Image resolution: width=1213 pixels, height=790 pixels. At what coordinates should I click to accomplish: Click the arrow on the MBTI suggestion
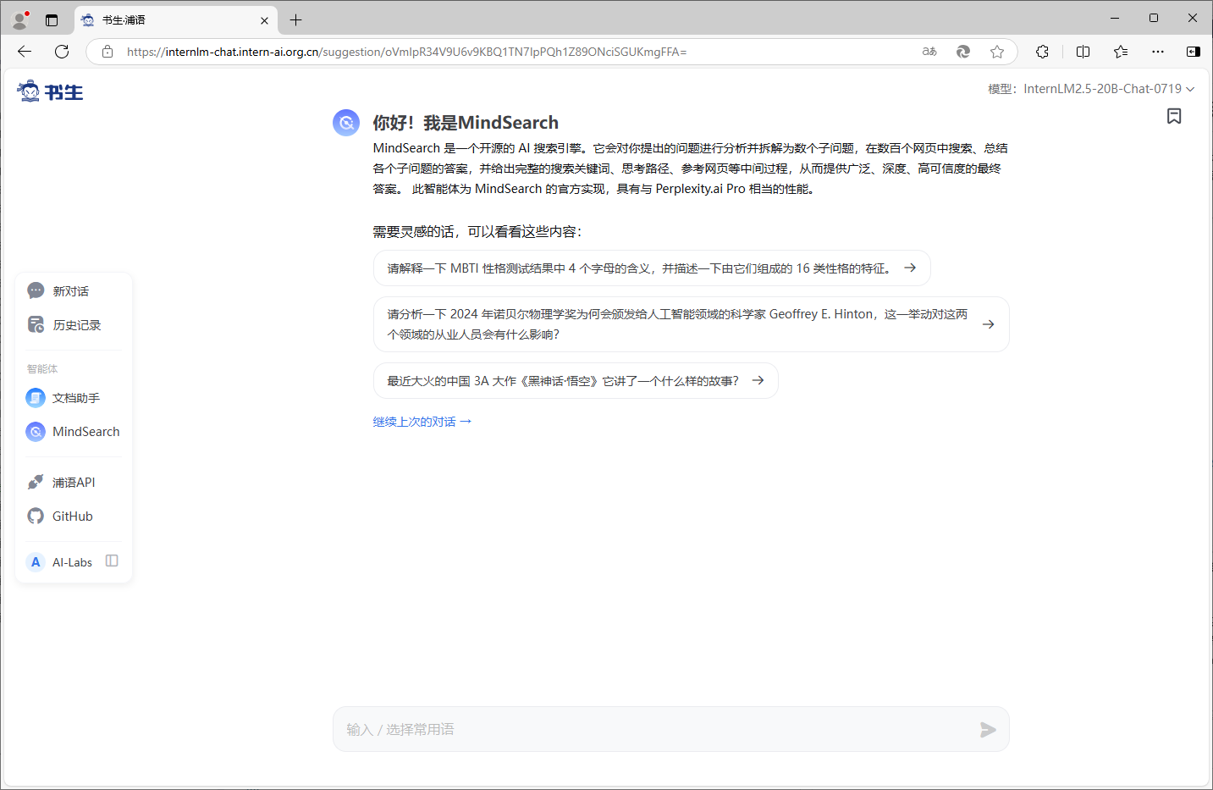(x=910, y=268)
